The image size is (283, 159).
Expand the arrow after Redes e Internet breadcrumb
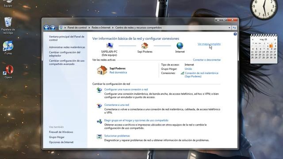pos(113,28)
